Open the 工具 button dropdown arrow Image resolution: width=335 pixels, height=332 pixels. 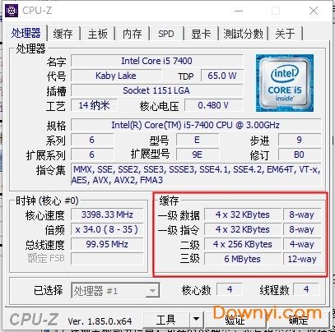pyautogui.click(x=196, y=319)
